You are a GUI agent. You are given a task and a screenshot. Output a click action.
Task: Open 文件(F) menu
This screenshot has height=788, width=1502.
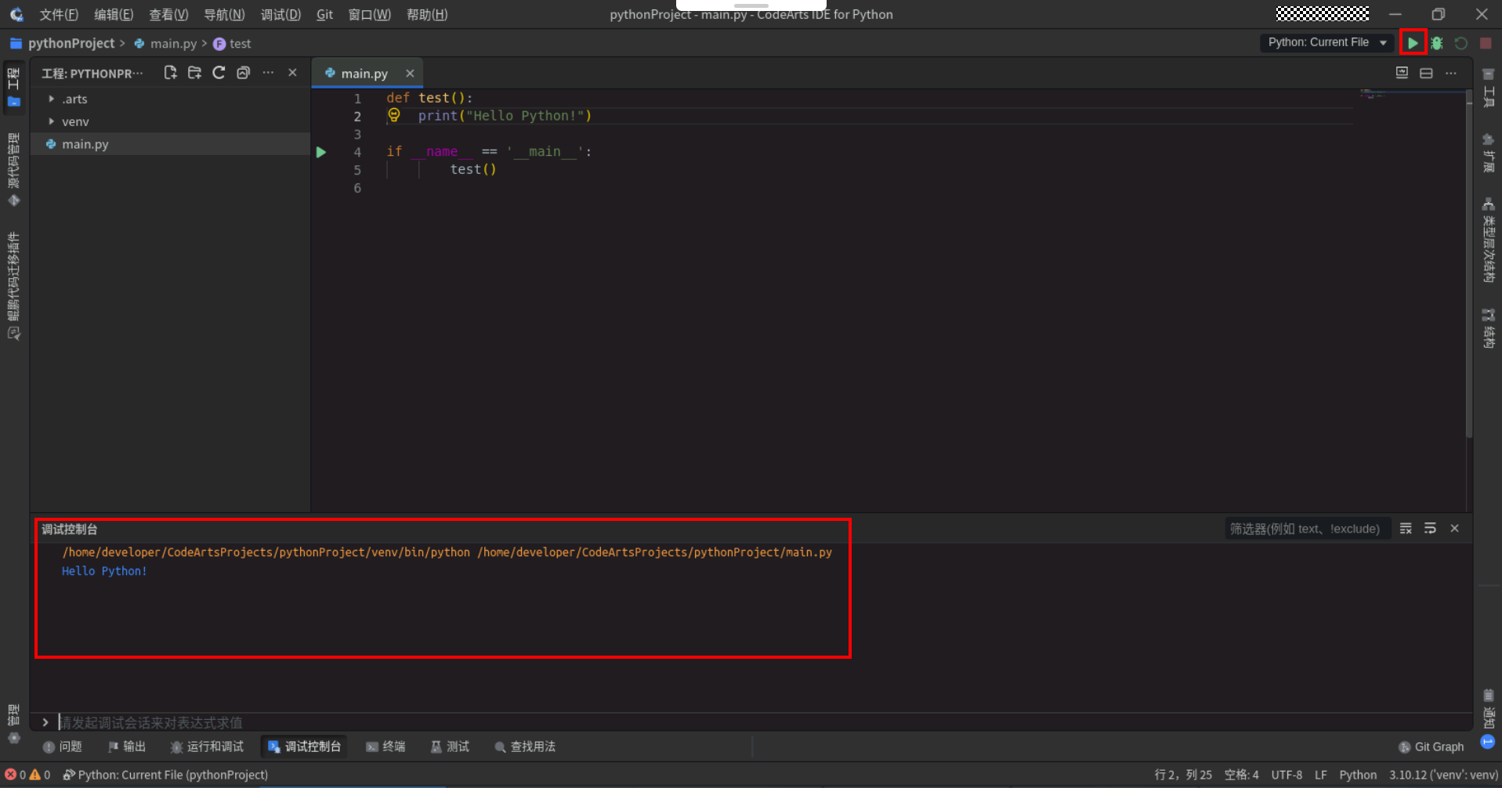pyautogui.click(x=59, y=14)
